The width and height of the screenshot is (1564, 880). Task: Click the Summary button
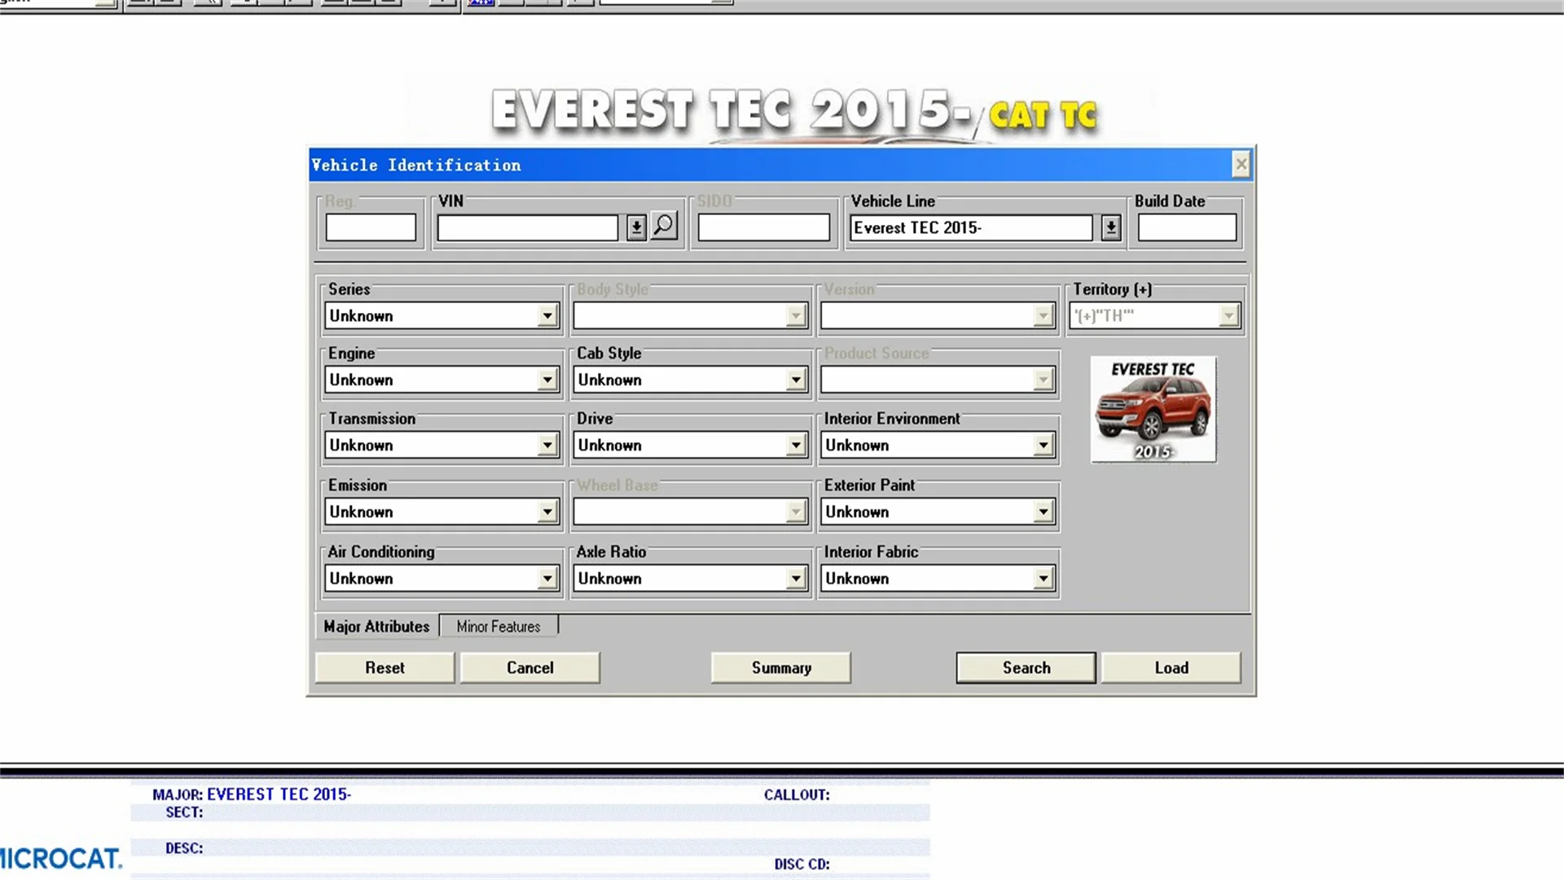tap(781, 667)
